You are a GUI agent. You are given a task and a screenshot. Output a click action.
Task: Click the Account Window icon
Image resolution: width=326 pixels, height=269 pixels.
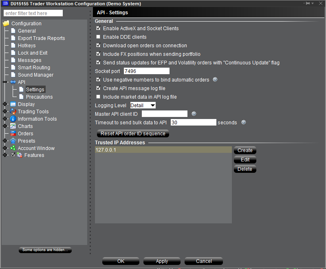point(13,148)
